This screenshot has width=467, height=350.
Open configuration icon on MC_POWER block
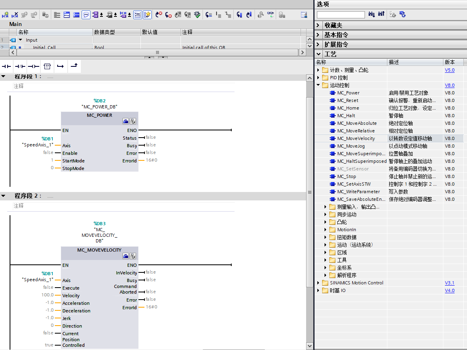click(126, 122)
